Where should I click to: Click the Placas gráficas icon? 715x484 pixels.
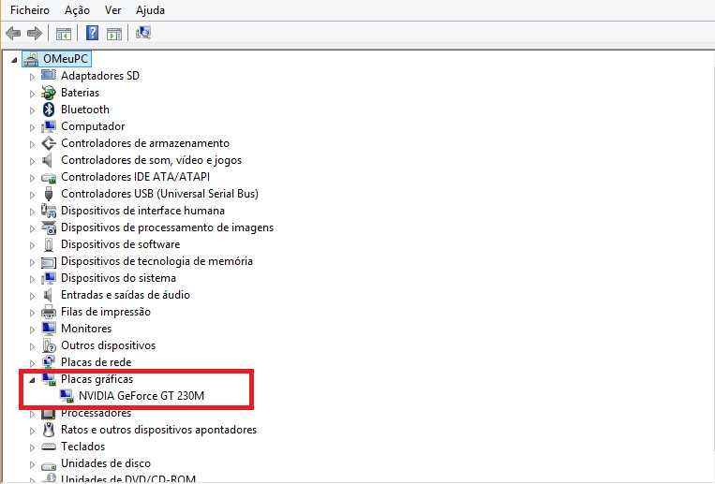[49, 379]
